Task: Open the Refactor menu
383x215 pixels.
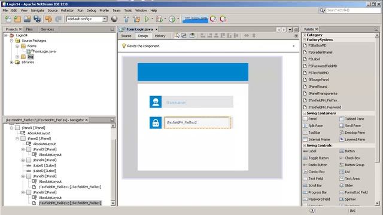Action: (67, 10)
